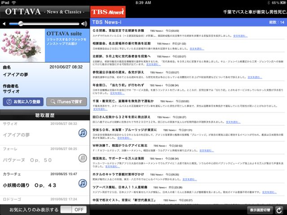Follow read-more link in 年金窓口 story
Viewport: 287px width, 215px height.
click(x=117, y=93)
